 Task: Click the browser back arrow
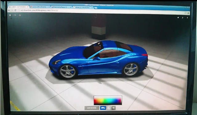pyautogui.click(x=9, y=10)
